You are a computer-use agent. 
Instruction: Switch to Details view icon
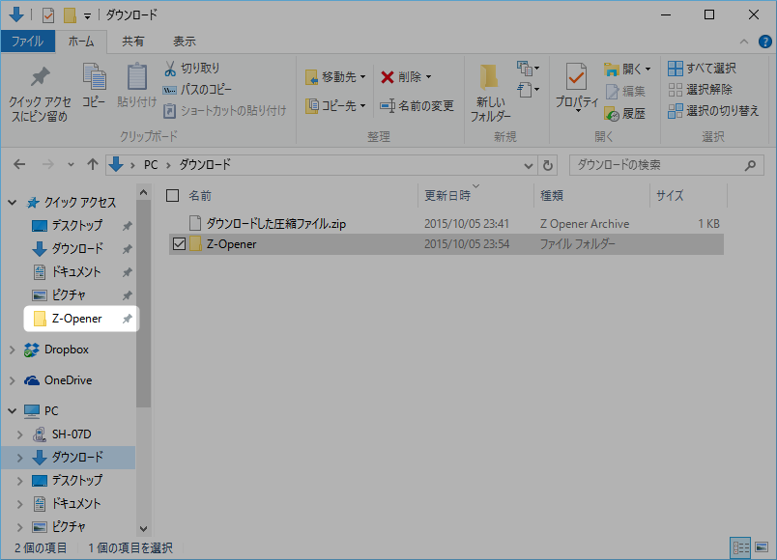(x=741, y=547)
